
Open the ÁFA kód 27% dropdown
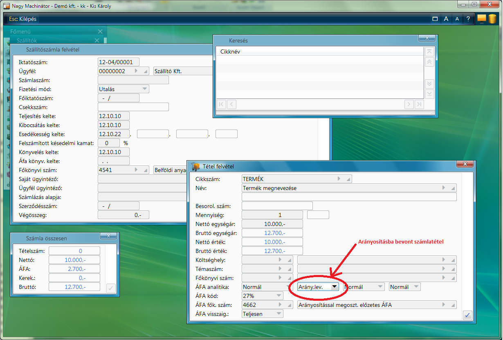279,296
